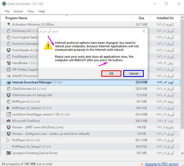The height and width of the screenshot is (166, 184).
Task: Click the KMPlayer AJ_SetUp2 play icon
Action: pyautogui.click(x=8, y=108)
